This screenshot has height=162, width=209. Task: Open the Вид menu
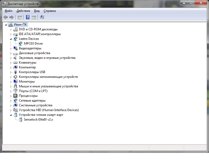point(37,11)
